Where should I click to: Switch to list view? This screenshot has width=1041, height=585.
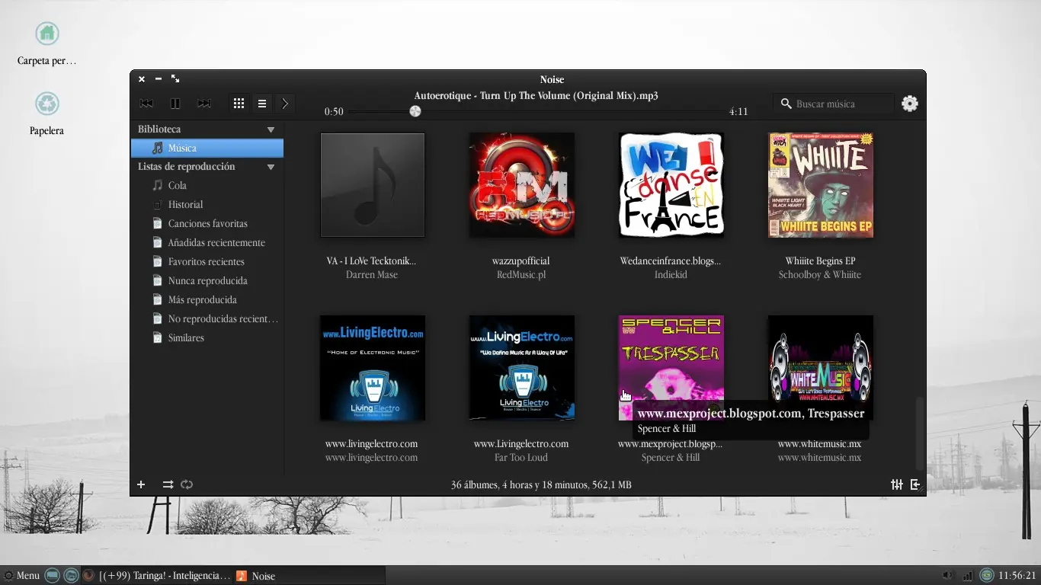pos(262,104)
